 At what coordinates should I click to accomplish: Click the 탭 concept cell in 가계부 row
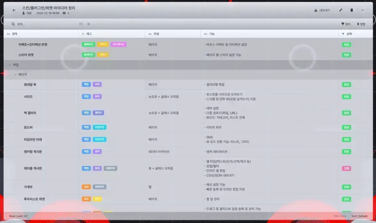(x=150, y=187)
